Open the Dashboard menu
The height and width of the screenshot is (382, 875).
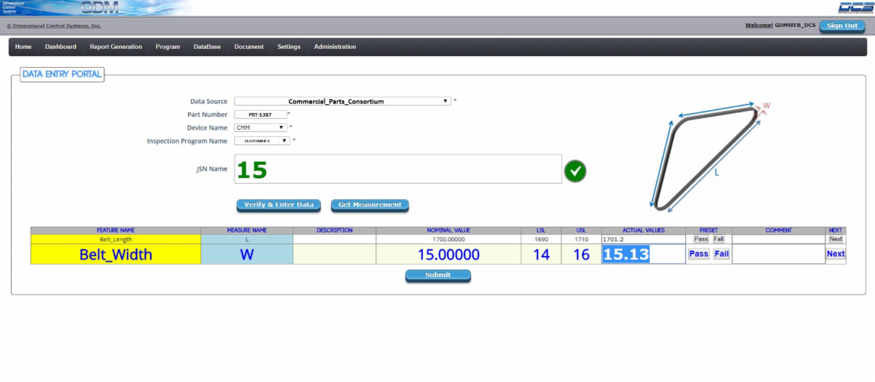click(61, 47)
